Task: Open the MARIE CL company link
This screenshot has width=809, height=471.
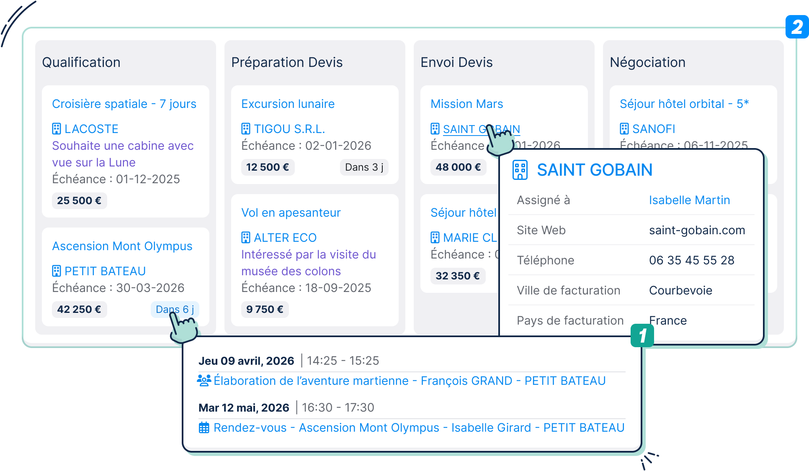Action: click(x=470, y=238)
